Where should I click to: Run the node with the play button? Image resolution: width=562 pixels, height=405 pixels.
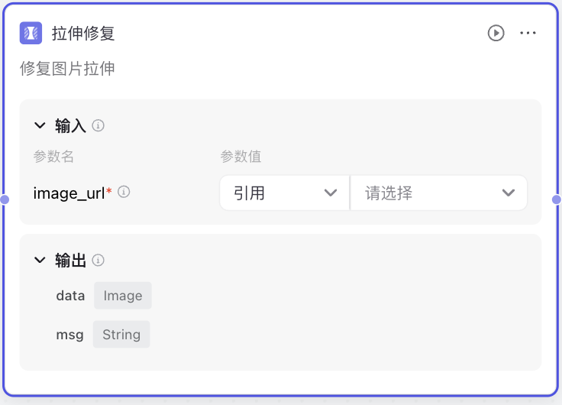[496, 33]
